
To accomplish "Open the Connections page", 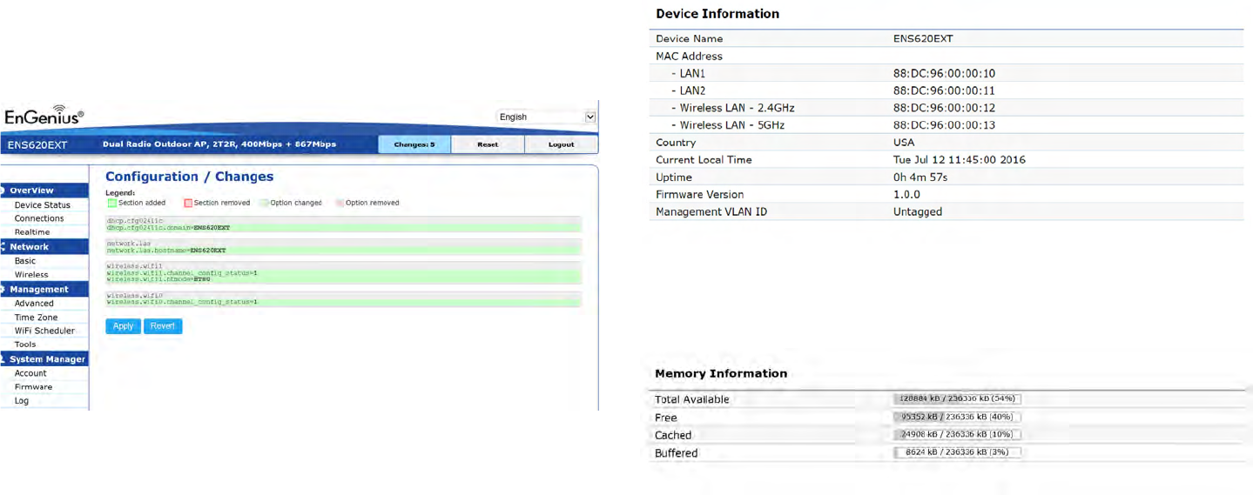I will click(x=39, y=218).
